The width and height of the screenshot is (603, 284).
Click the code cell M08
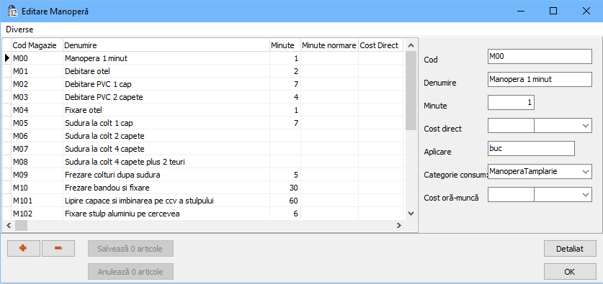click(37, 162)
